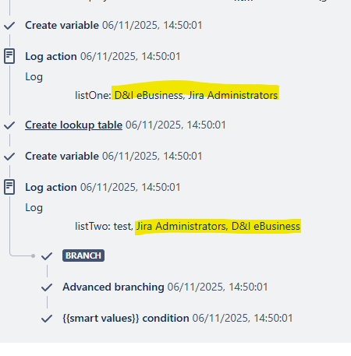Click the Log label above listOne
Screen dimensions: 351x356
click(x=34, y=77)
